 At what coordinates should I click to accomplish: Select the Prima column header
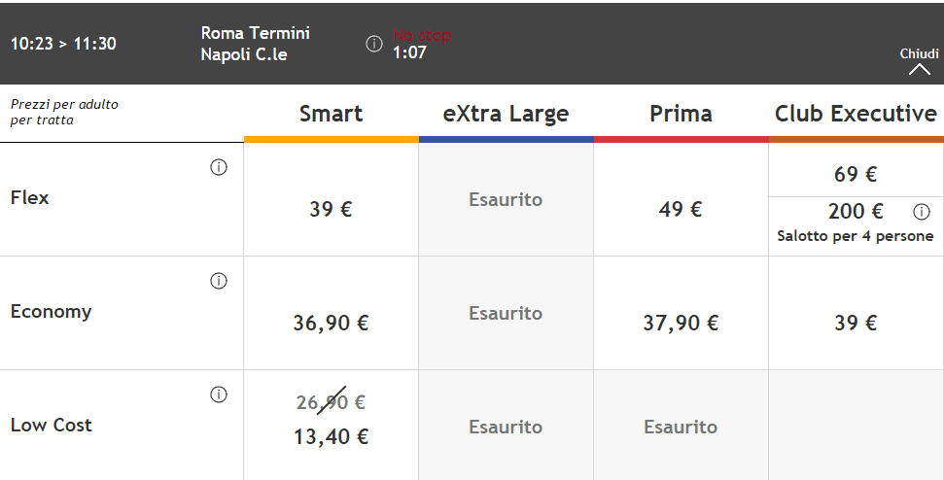pos(681,114)
